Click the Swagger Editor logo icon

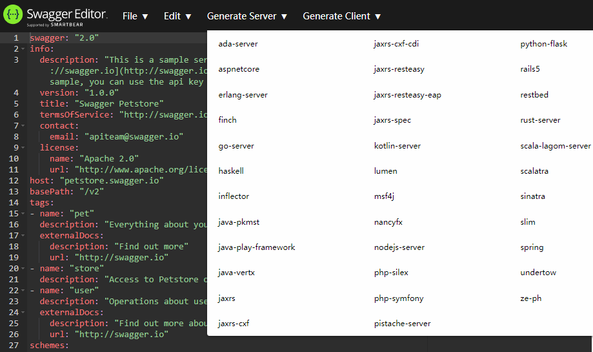pos(13,15)
